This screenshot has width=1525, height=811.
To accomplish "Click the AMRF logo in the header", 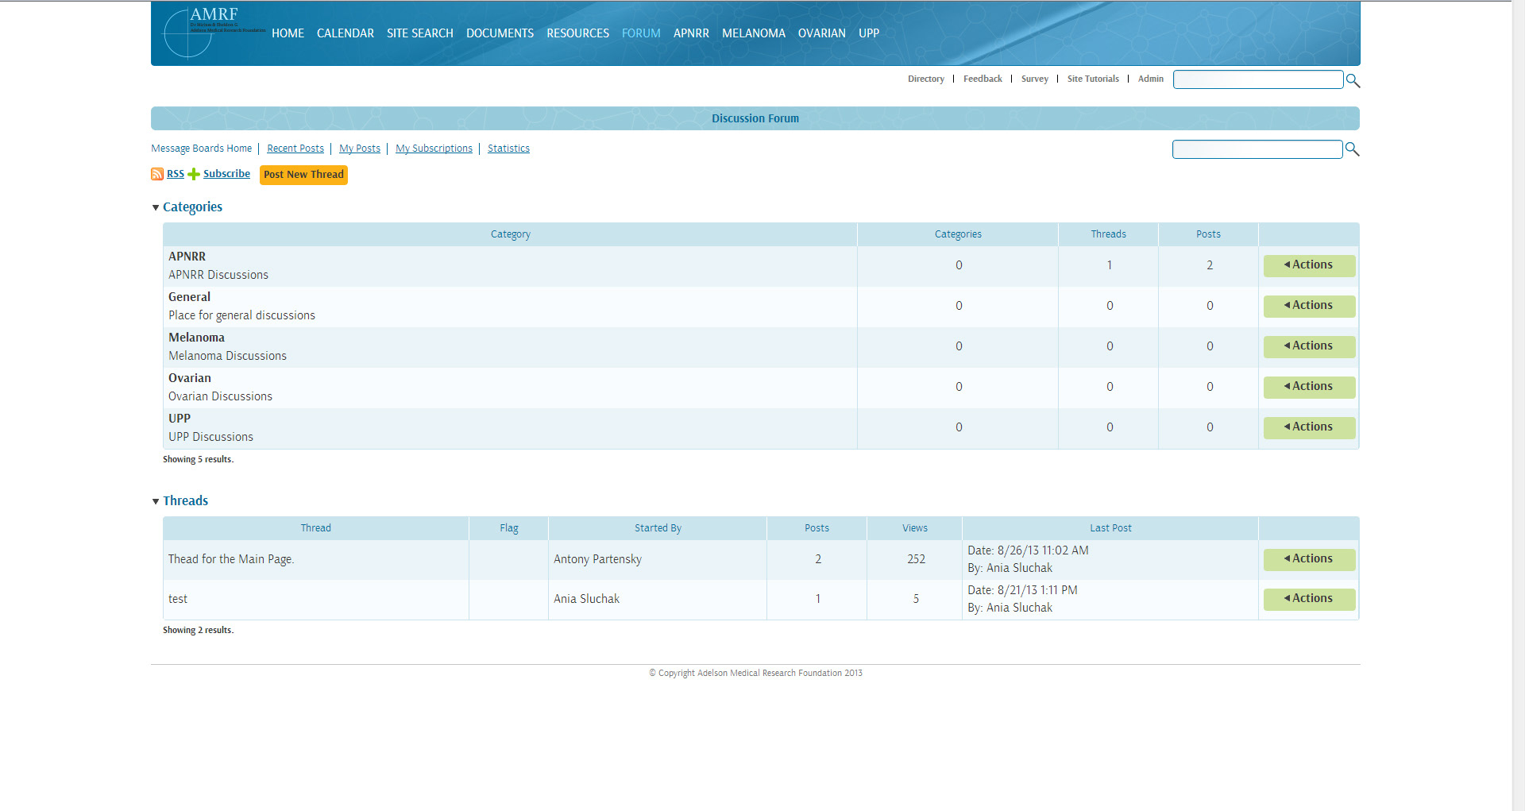I will point(213,31).
